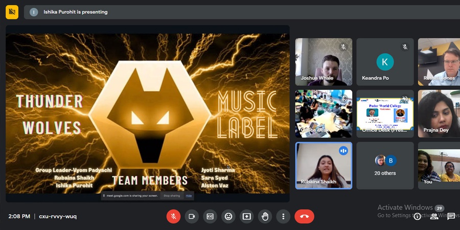Show the participants people panel

click(x=434, y=216)
